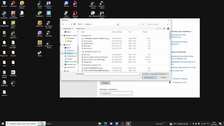
Task: Open the view options dropdown arrow
Action: click(x=160, y=29)
